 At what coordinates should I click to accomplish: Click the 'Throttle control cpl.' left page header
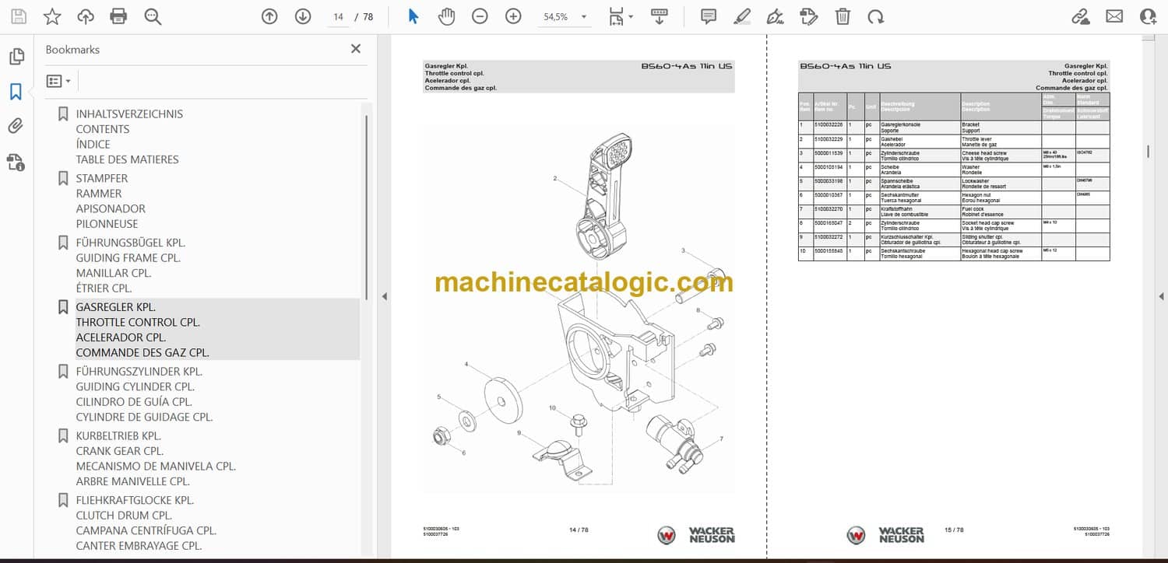pos(454,73)
